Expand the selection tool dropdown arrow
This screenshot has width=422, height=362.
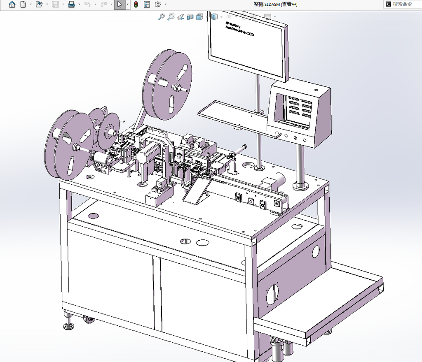click(x=128, y=4)
